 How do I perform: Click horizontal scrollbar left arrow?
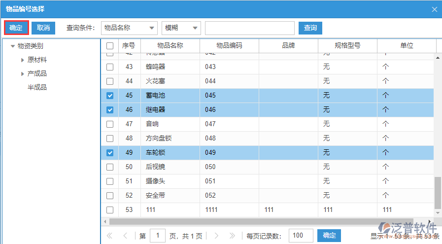(x=105, y=222)
